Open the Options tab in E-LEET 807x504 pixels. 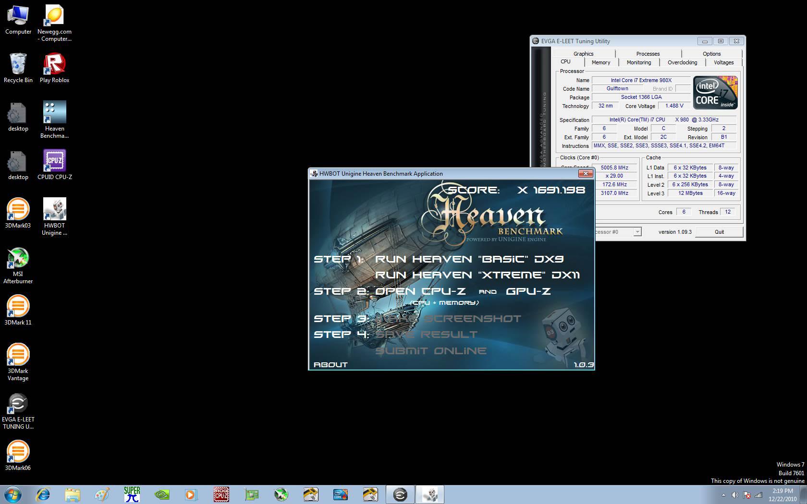click(x=711, y=54)
